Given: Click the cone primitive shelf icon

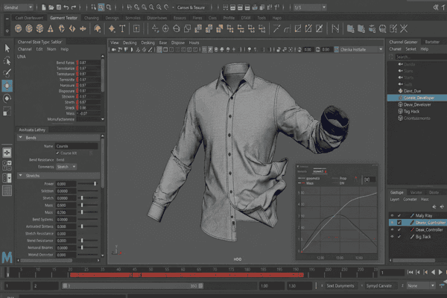Looking at the screenshot, I should (51, 28).
